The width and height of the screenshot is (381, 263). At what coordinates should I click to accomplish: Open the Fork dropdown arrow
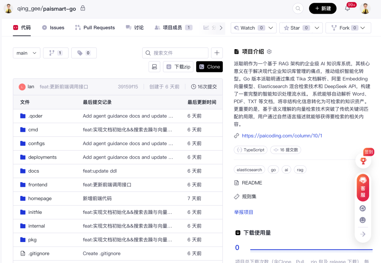[x=363, y=28]
